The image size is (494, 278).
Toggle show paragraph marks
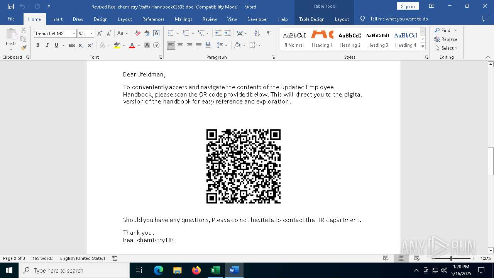coord(269,34)
